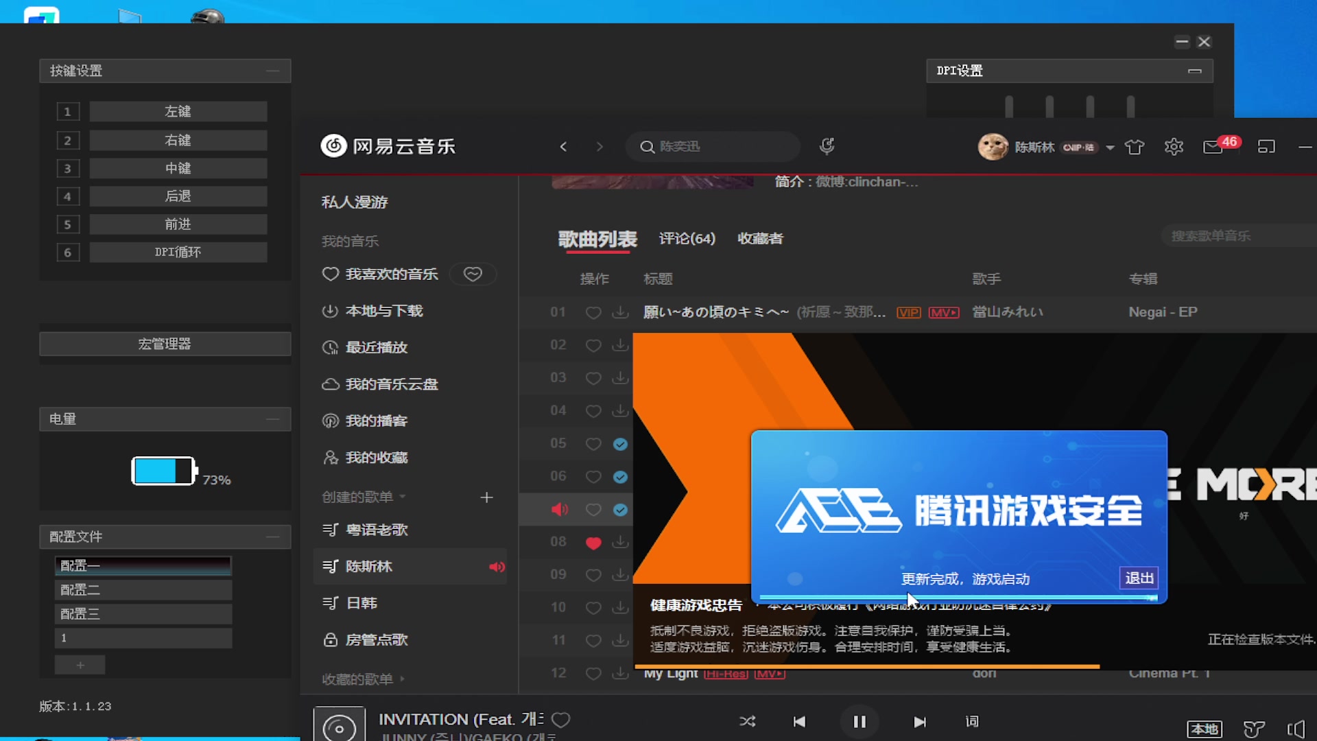Viewport: 1317px width, 741px height.
Task: Open 我的音乐云盘
Action: tap(380, 384)
